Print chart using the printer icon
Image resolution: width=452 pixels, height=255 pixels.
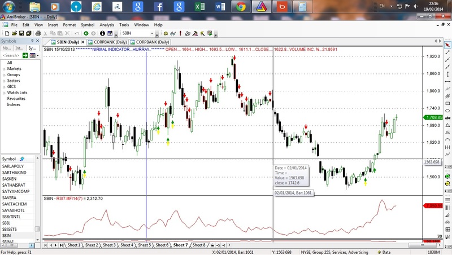coord(38,33)
